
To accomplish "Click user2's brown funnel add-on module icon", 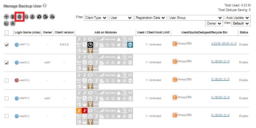I will [90, 68].
